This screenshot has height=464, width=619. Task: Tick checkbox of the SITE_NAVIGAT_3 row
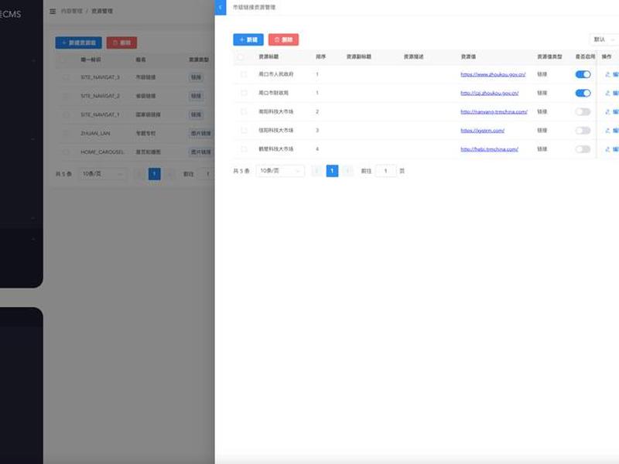(x=66, y=77)
